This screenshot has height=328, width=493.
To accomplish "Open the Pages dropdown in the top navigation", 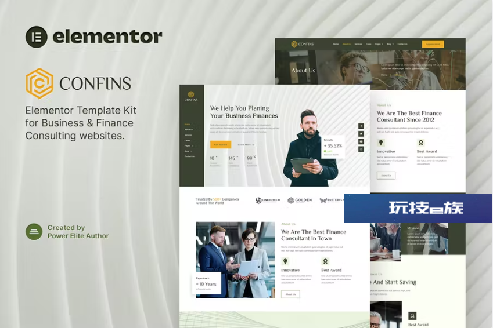I will click(x=379, y=44).
